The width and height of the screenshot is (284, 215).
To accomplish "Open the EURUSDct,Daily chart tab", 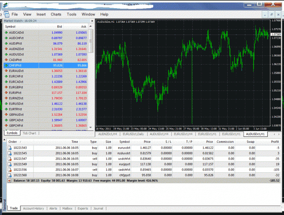I will pos(133,134).
